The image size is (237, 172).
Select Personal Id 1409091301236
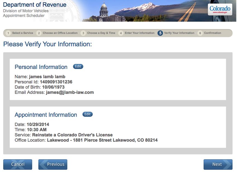click(56, 82)
